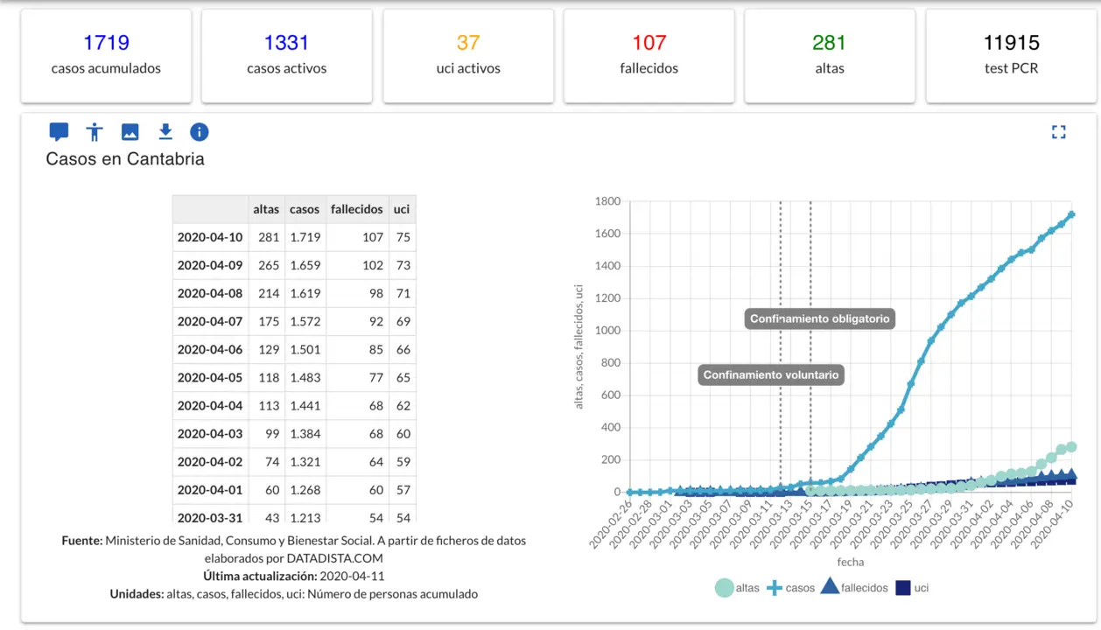This screenshot has width=1101, height=630.
Task: Click the uci activos card
Action: coord(468,55)
